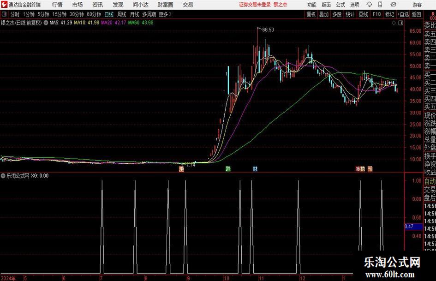Click the MA60: 43.98 indicator value

(x=141, y=23)
